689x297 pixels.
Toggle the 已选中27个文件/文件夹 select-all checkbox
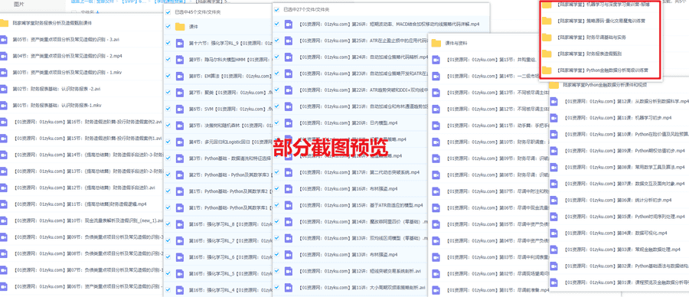(x=277, y=9)
